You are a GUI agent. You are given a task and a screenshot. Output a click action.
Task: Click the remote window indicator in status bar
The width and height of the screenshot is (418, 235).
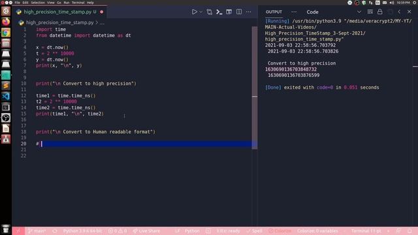(x=18, y=231)
